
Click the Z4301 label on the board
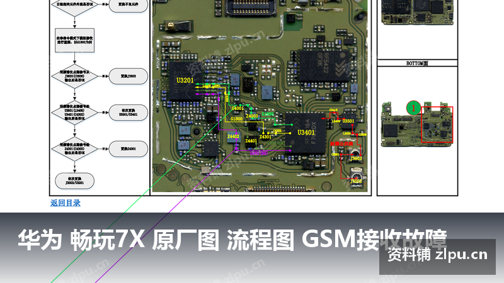click(265, 137)
